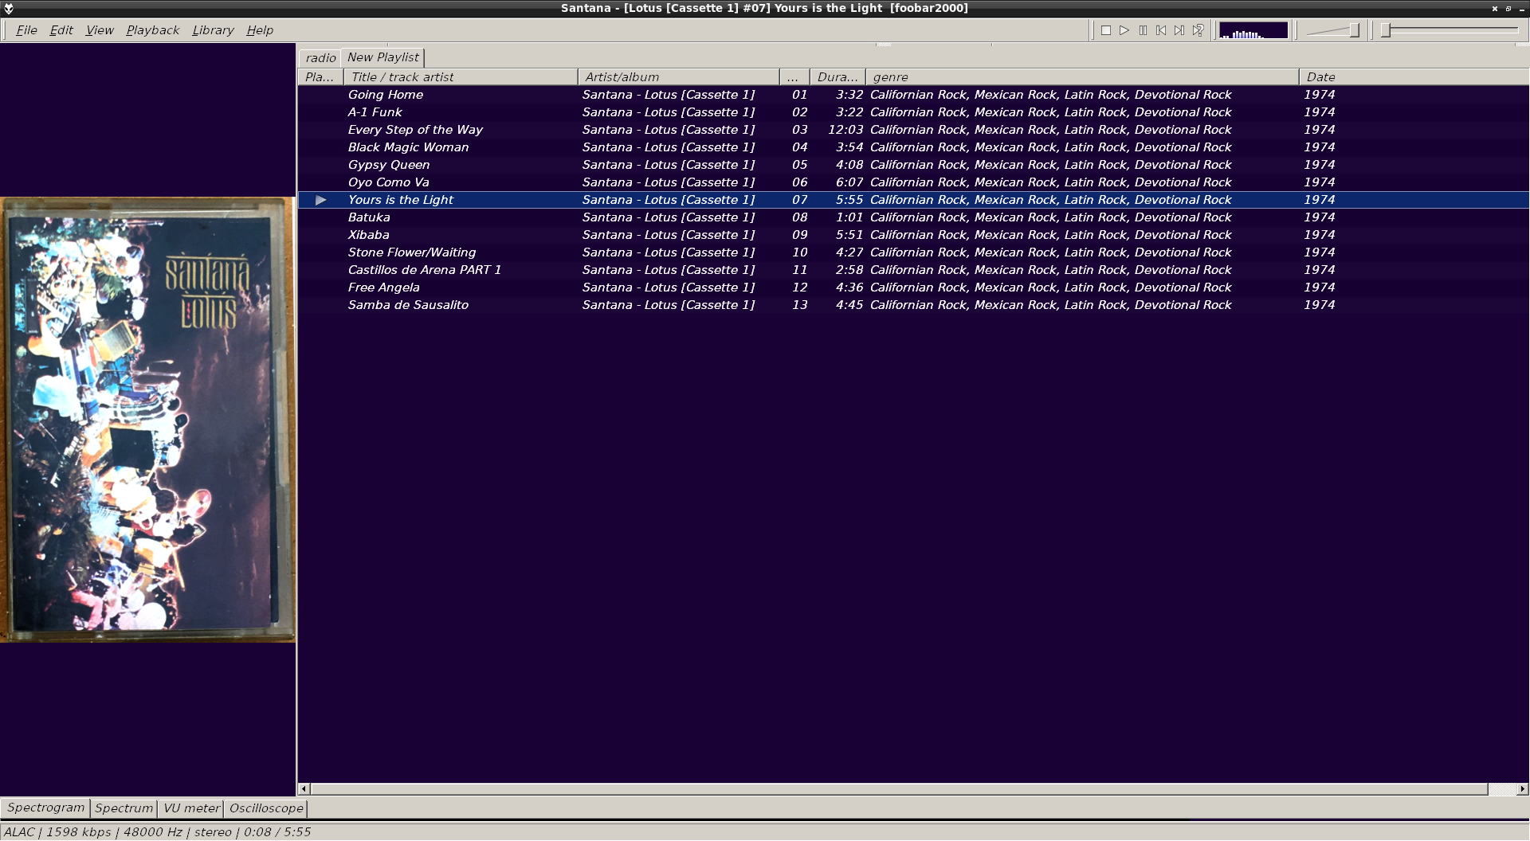Screen dimensions: 1530x841
Task: Click the Duration column header
Action: 838,77
